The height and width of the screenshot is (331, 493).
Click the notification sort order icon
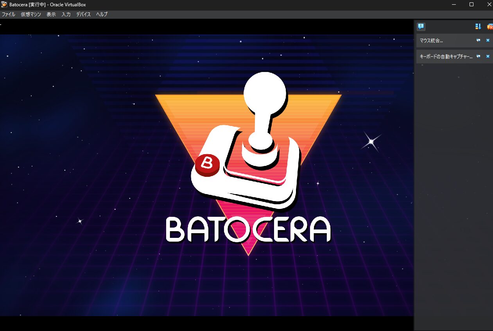click(478, 27)
